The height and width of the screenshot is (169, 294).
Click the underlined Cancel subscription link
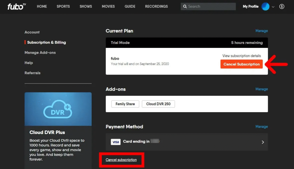121,160
